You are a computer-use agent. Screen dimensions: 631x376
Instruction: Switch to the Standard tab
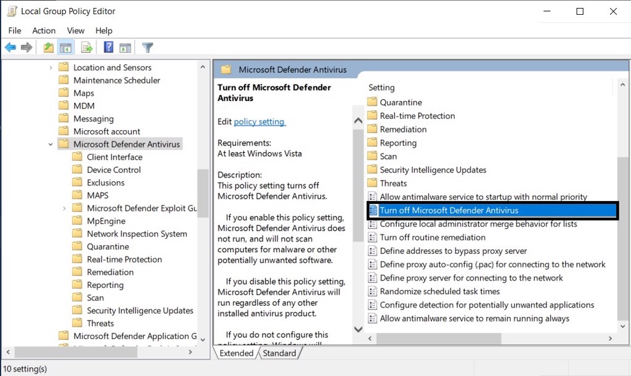click(279, 353)
